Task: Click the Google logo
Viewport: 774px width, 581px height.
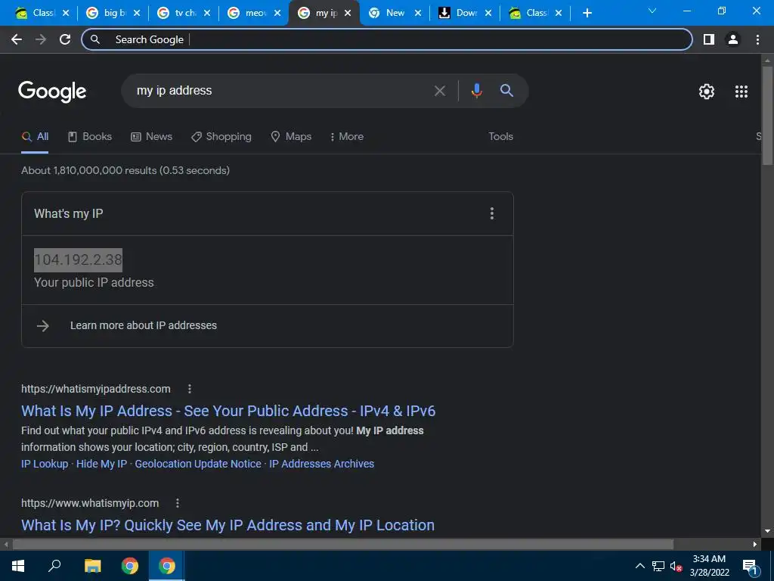Action: [x=52, y=92]
